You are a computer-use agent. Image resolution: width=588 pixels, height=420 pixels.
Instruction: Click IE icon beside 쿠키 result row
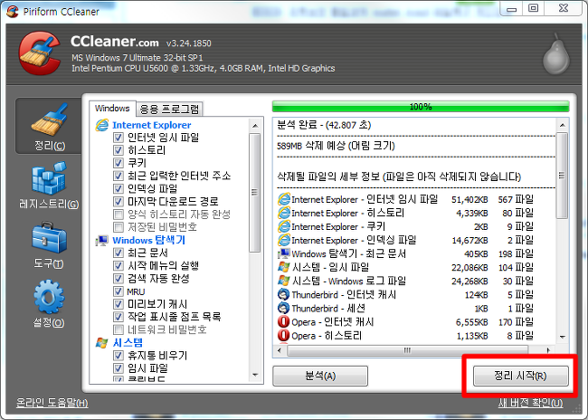tap(284, 226)
